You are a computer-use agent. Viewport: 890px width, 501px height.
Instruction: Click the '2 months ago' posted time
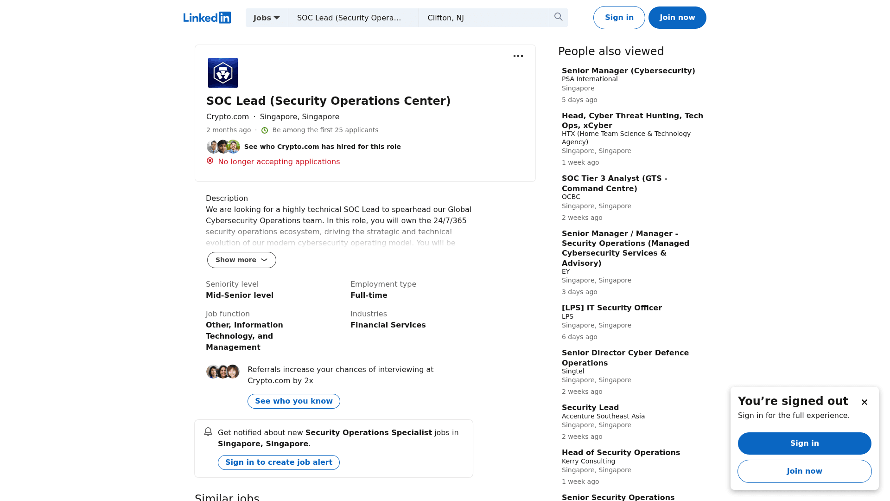[x=229, y=130]
